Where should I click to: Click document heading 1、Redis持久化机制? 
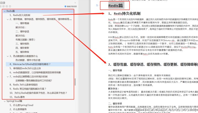tap(124, 14)
